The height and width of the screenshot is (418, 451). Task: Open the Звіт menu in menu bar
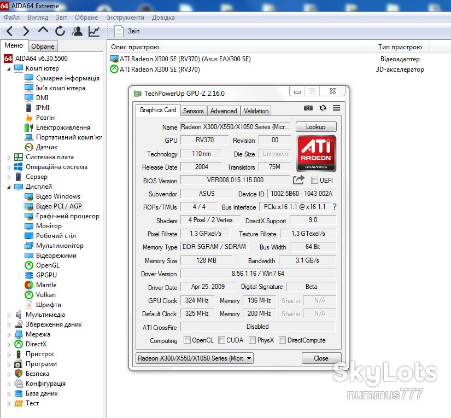coord(61,18)
